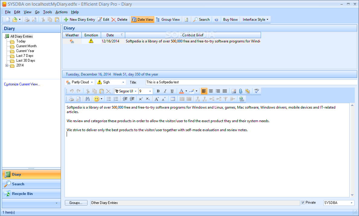Click the Undo icon in editor toolbar

click(x=72, y=91)
